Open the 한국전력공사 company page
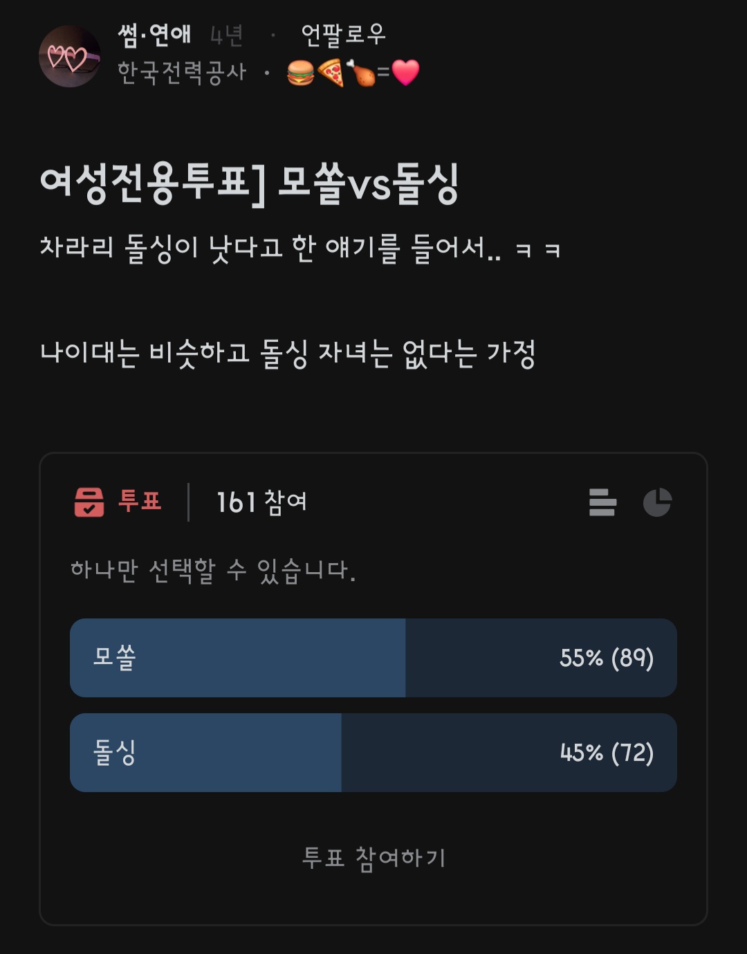The height and width of the screenshot is (954, 747). (x=182, y=72)
